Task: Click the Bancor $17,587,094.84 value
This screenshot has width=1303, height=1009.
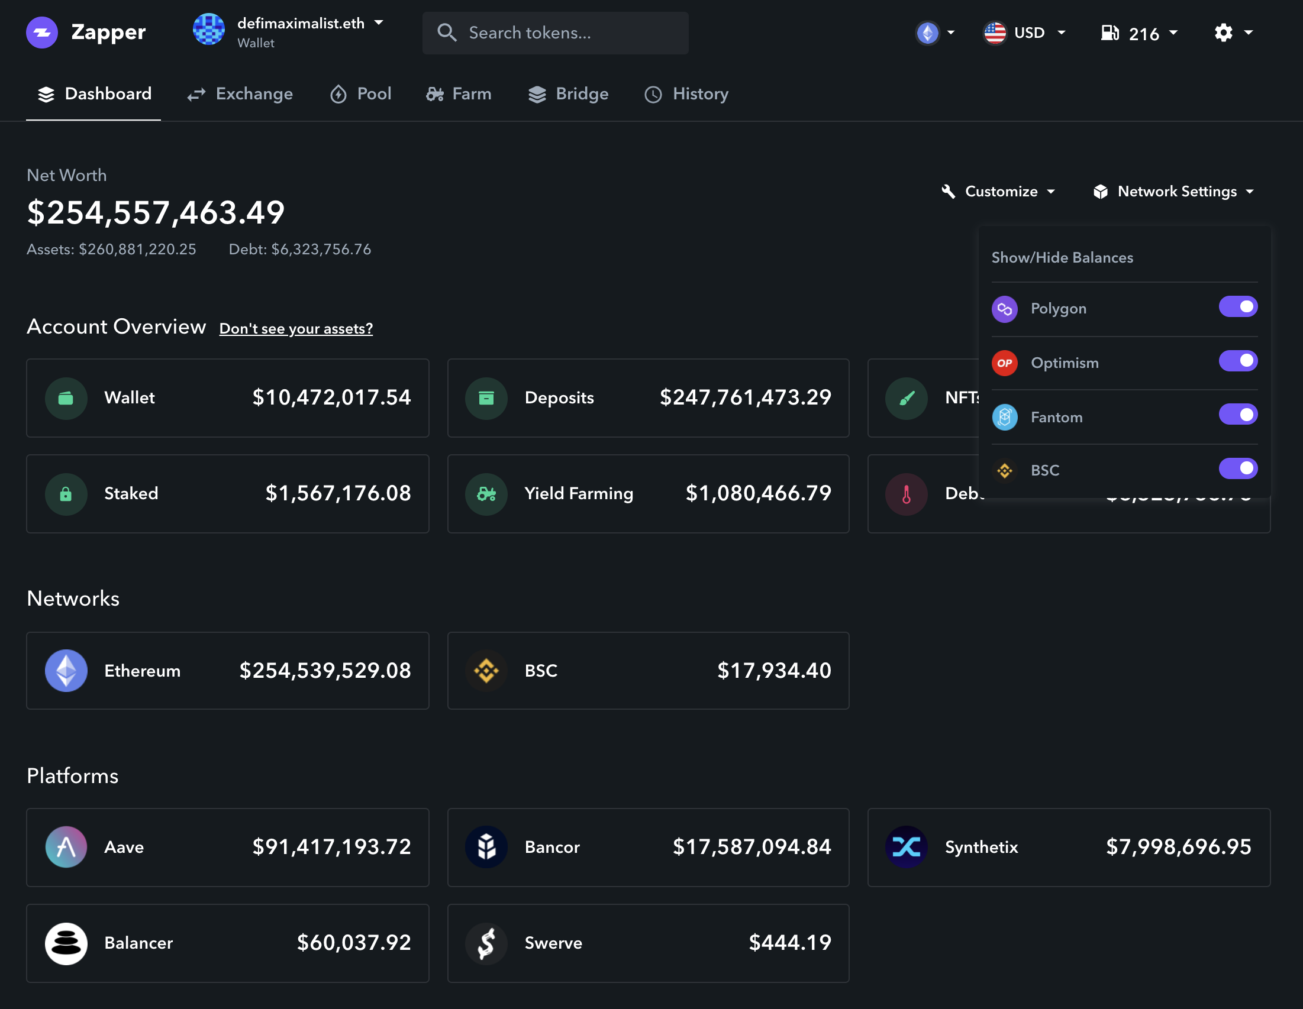Action: click(752, 848)
